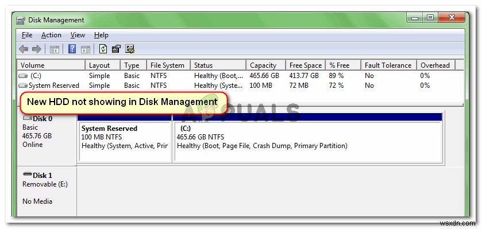482x229 pixels.
Task: Sort by the Capacity column header
Action: tap(266, 65)
